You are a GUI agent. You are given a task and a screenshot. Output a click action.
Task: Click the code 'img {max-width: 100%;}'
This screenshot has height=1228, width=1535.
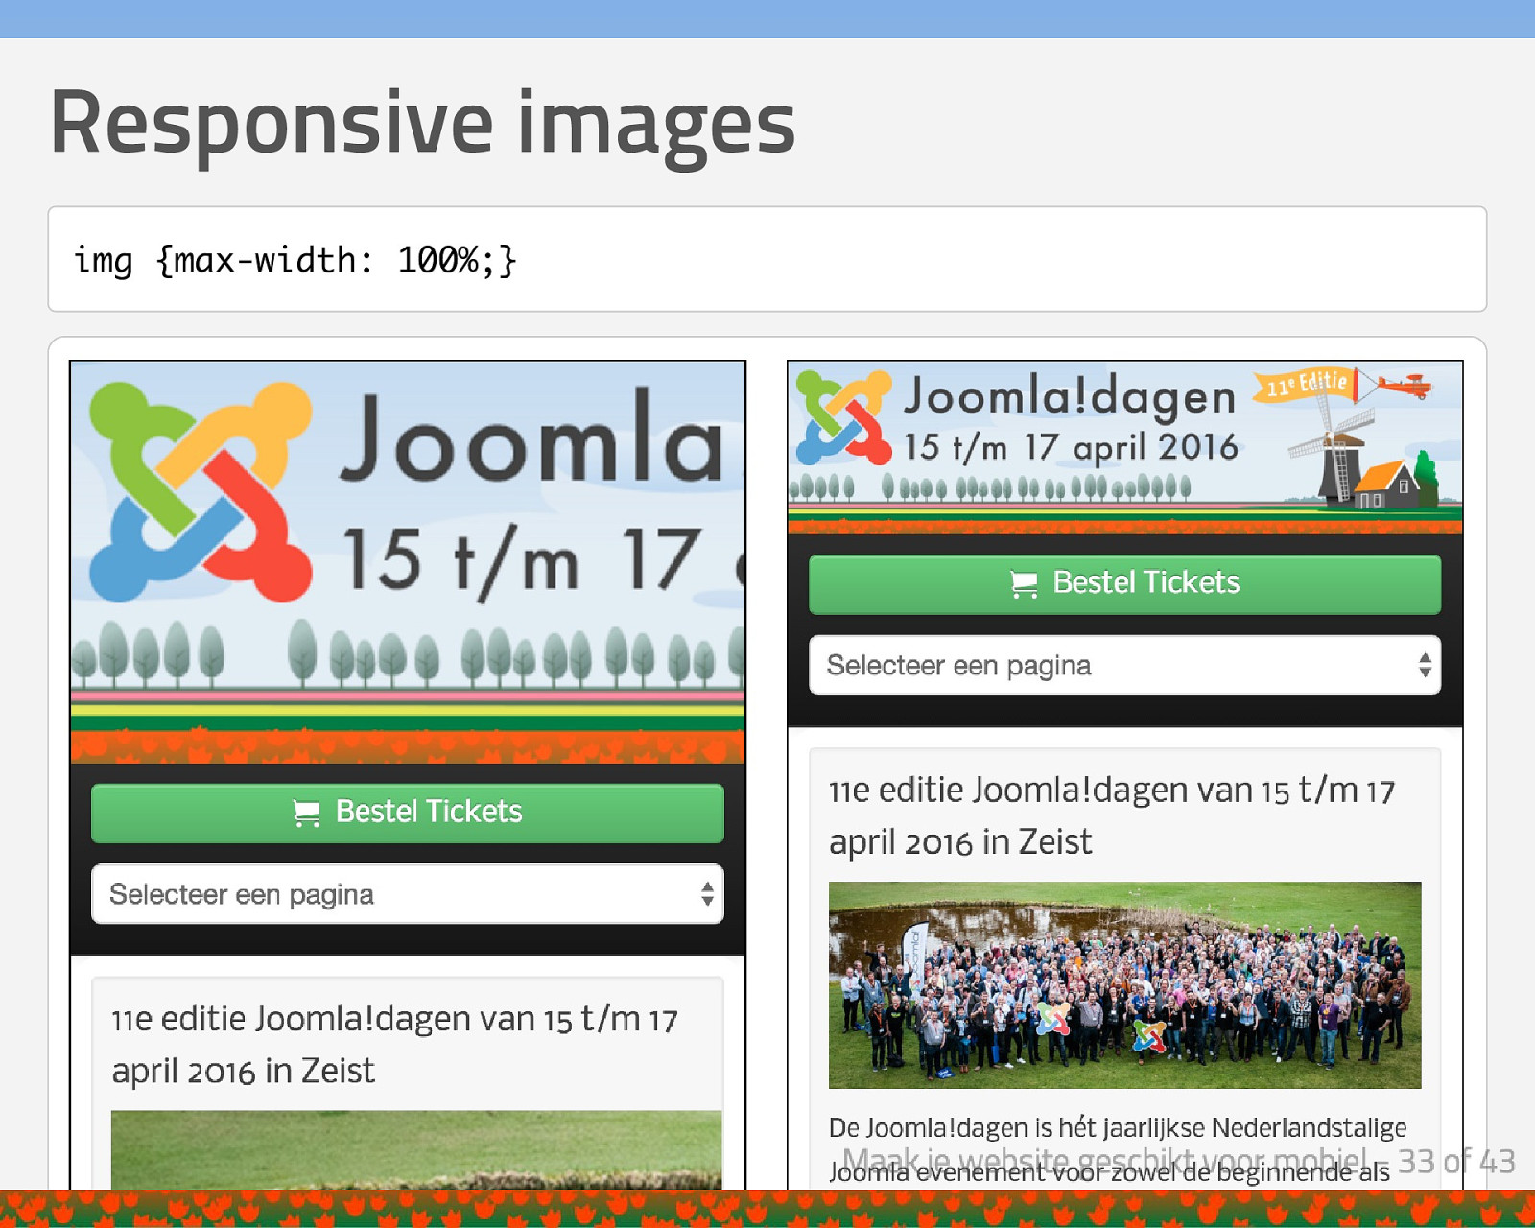tap(295, 260)
